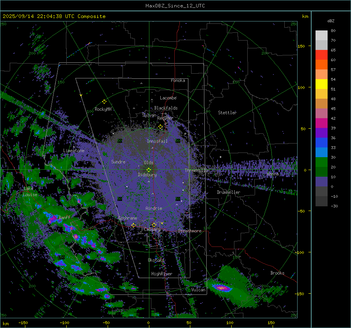This screenshot has width=351, height=328.
Task: Click the -30 value on the dBZ legend
Action: click(x=334, y=206)
